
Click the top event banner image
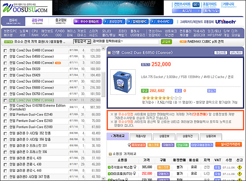click(108, 8)
